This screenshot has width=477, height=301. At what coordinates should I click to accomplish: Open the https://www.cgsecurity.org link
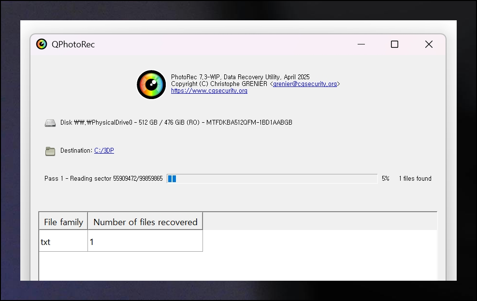point(209,91)
